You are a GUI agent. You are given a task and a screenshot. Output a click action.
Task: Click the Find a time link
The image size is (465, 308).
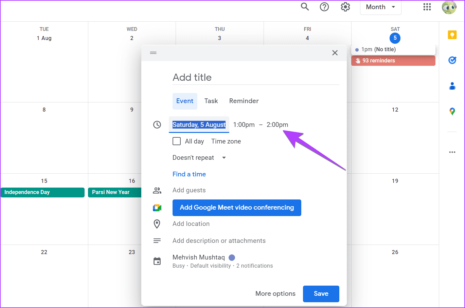point(189,174)
